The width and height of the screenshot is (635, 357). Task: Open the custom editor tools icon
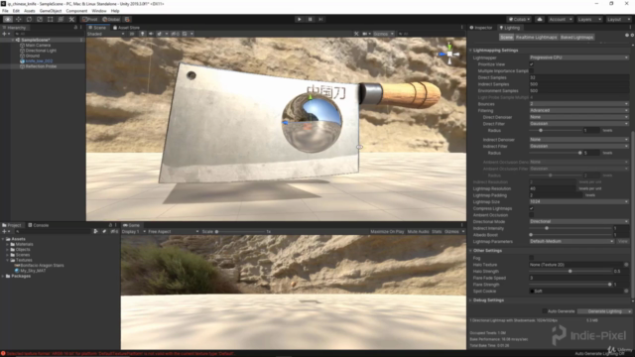(71, 19)
